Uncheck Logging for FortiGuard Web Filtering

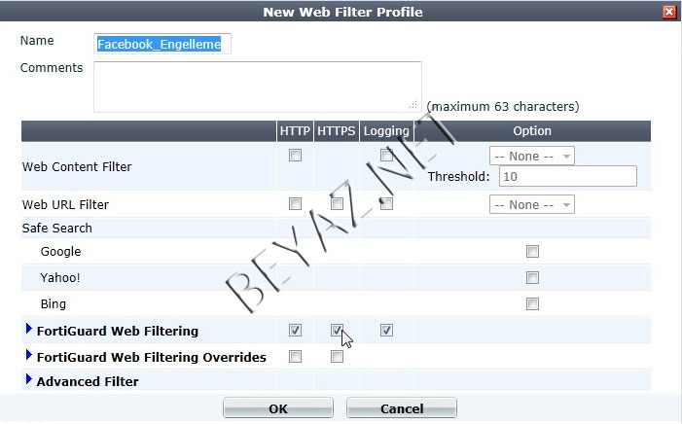click(x=386, y=331)
